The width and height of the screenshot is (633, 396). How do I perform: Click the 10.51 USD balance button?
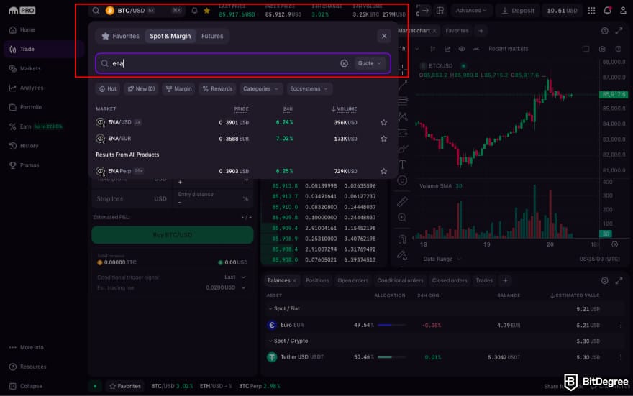[562, 11]
